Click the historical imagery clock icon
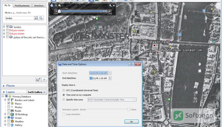 tap(52, 6)
